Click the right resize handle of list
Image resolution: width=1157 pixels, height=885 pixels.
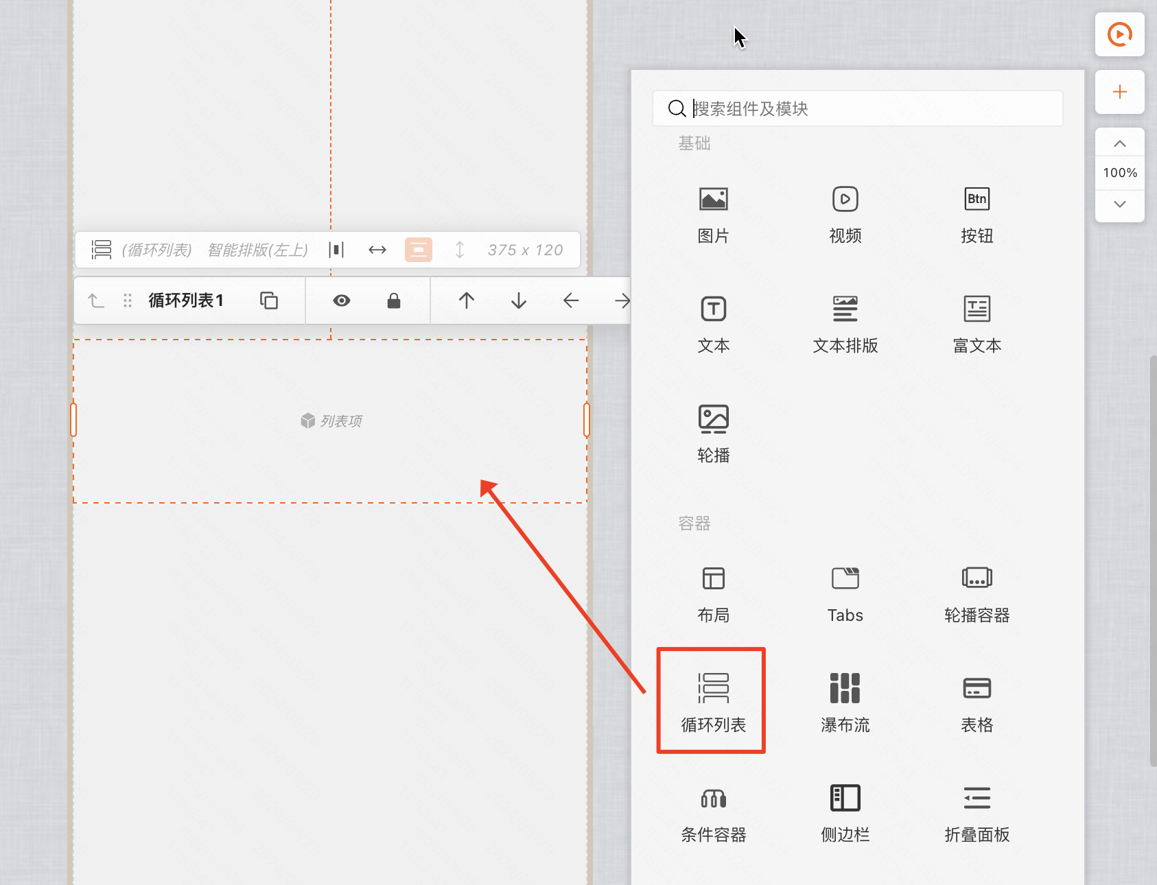[x=587, y=420]
